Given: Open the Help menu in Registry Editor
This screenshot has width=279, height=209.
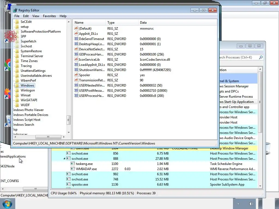Looking at the screenshot, I should (x=63, y=16).
